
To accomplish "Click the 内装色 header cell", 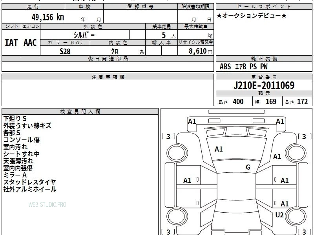I will click(118, 43).
